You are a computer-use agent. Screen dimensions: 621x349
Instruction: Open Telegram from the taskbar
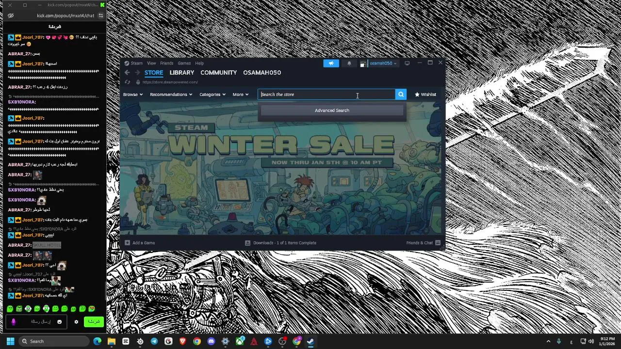click(x=154, y=341)
